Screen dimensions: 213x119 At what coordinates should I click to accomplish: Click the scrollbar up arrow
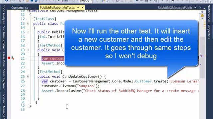click(202, 19)
